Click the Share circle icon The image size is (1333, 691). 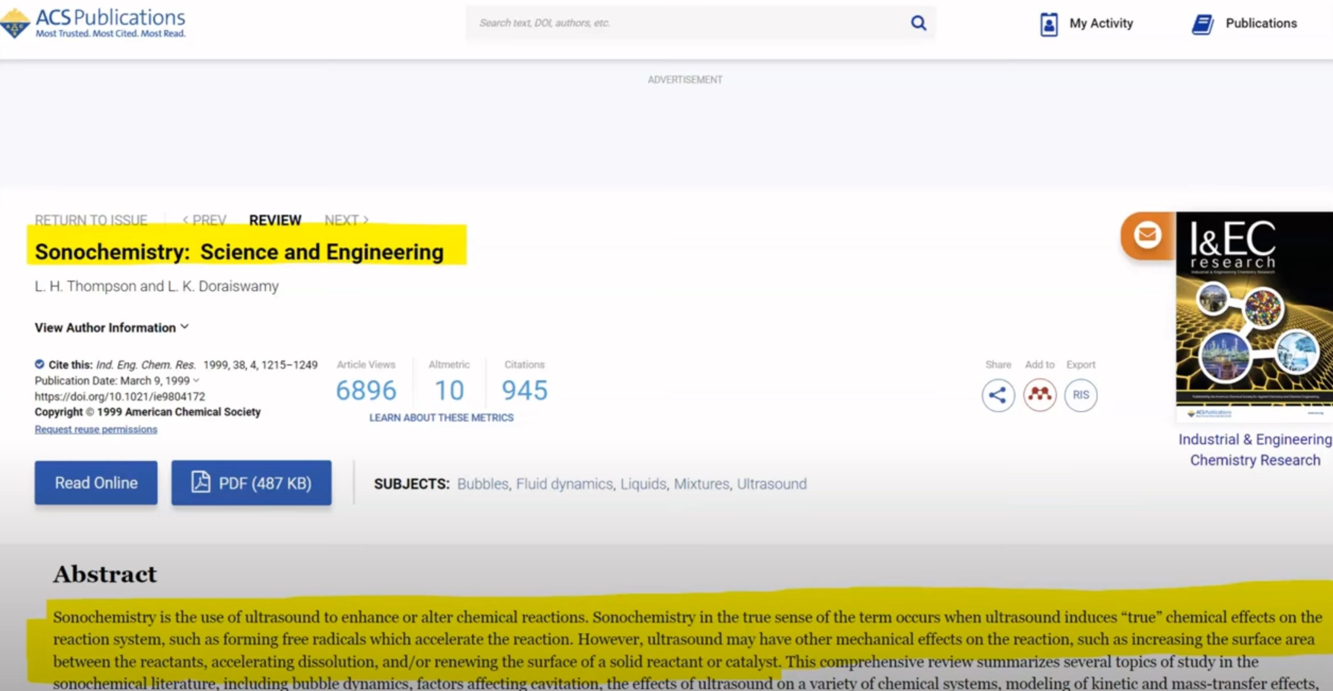[998, 395]
